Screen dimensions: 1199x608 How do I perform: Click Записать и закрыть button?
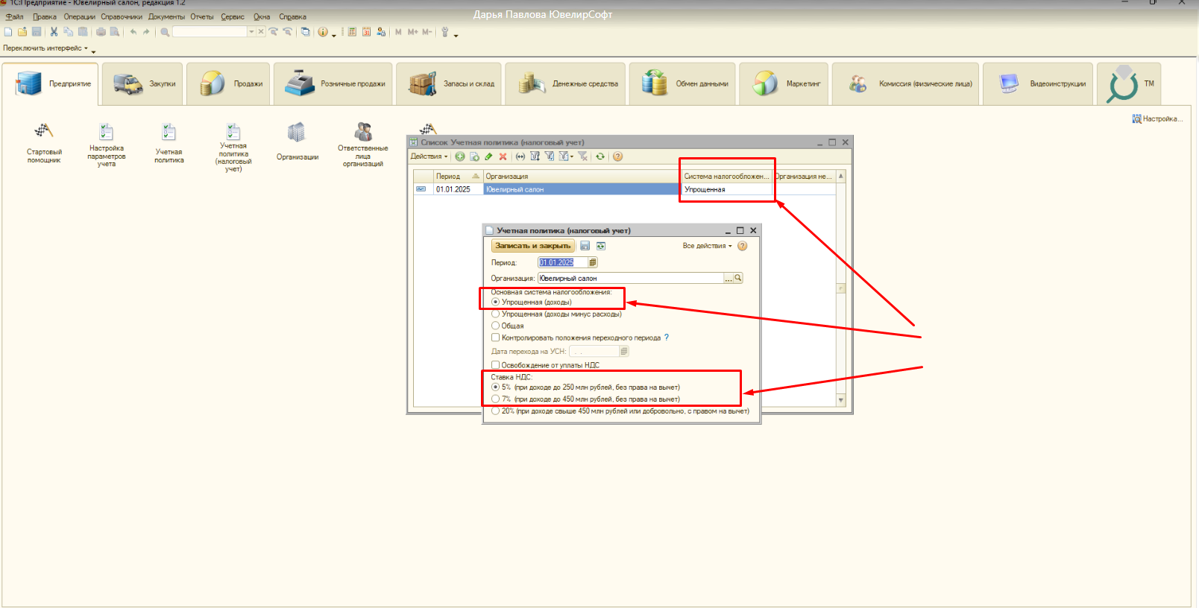533,246
